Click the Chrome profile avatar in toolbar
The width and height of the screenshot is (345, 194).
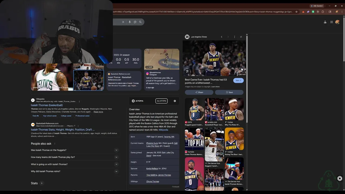pyautogui.click(x=337, y=12)
